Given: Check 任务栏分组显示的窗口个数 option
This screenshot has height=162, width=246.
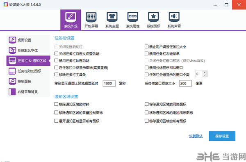Looking at the screenshot, I should [x=146, y=74].
